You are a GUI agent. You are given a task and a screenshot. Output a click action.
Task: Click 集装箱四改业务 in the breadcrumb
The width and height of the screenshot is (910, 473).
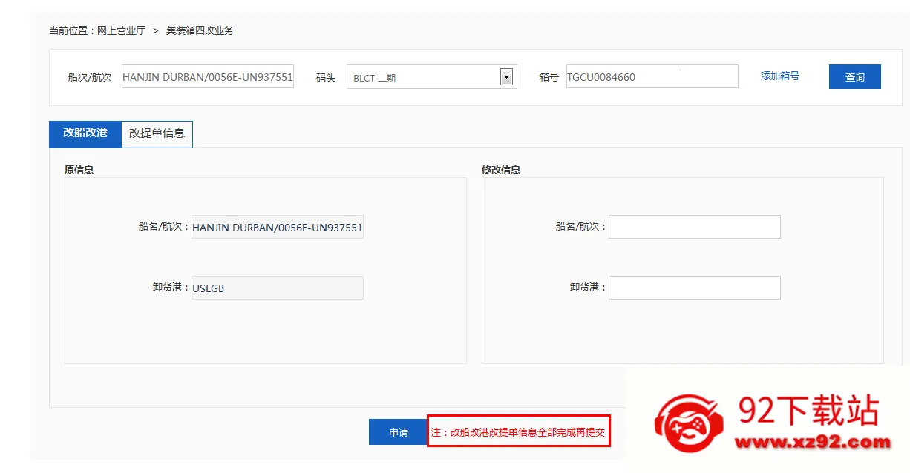click(200, 30)
